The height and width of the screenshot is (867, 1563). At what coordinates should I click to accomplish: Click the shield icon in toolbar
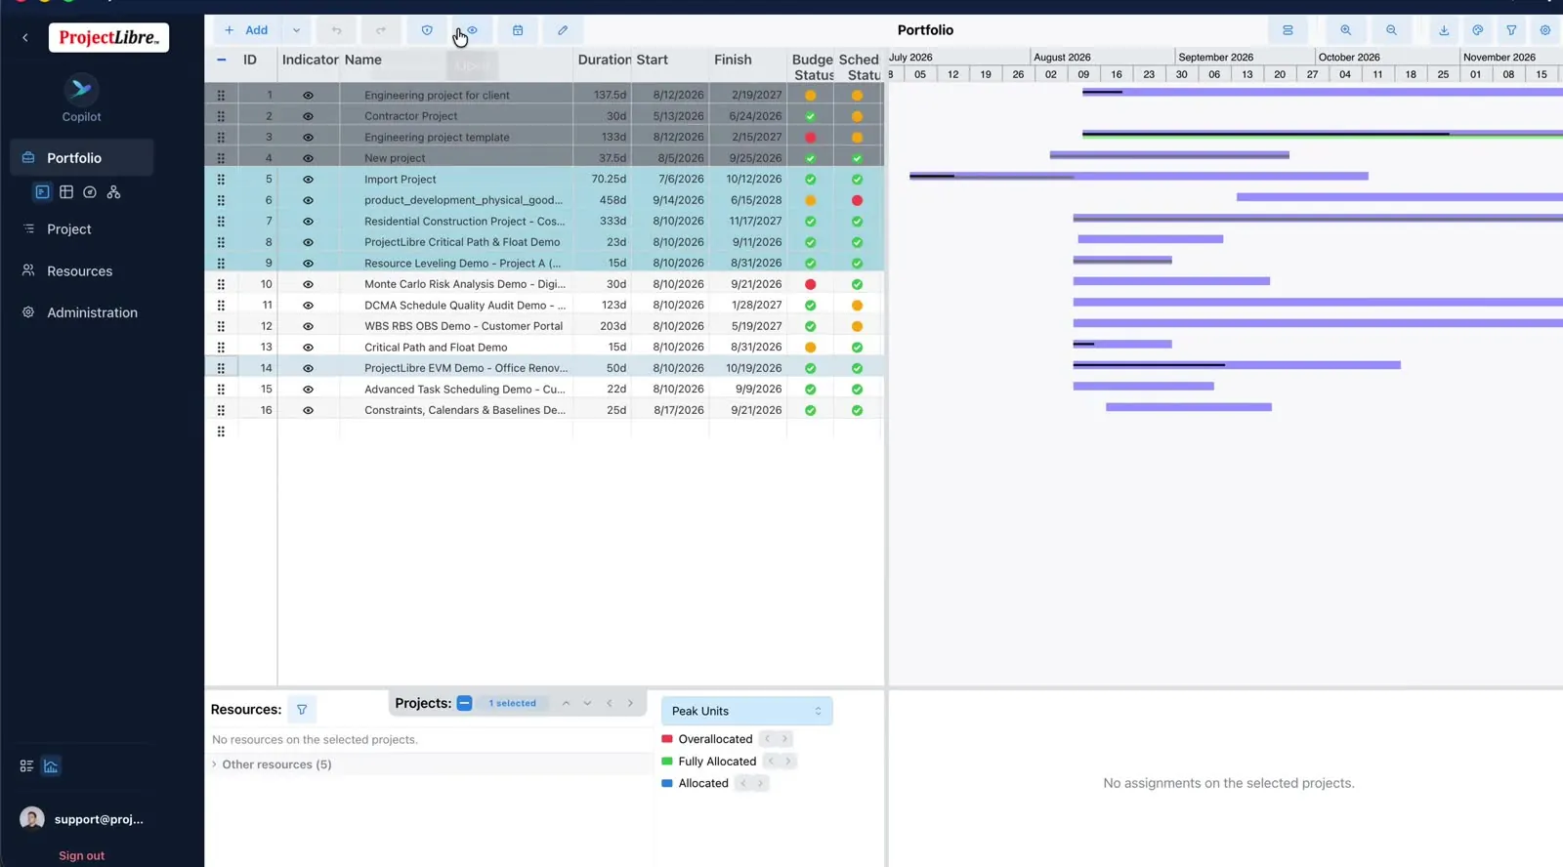[x=427, y=30]
